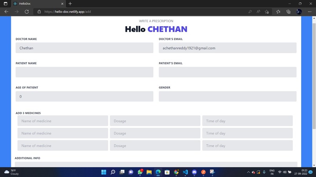
Task: View site information lock icon
Action: (x=39, y=12)
